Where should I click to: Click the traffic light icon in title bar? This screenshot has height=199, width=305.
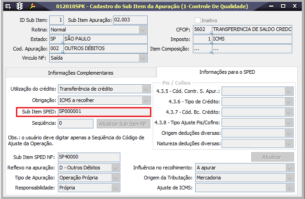click(20, 6)
